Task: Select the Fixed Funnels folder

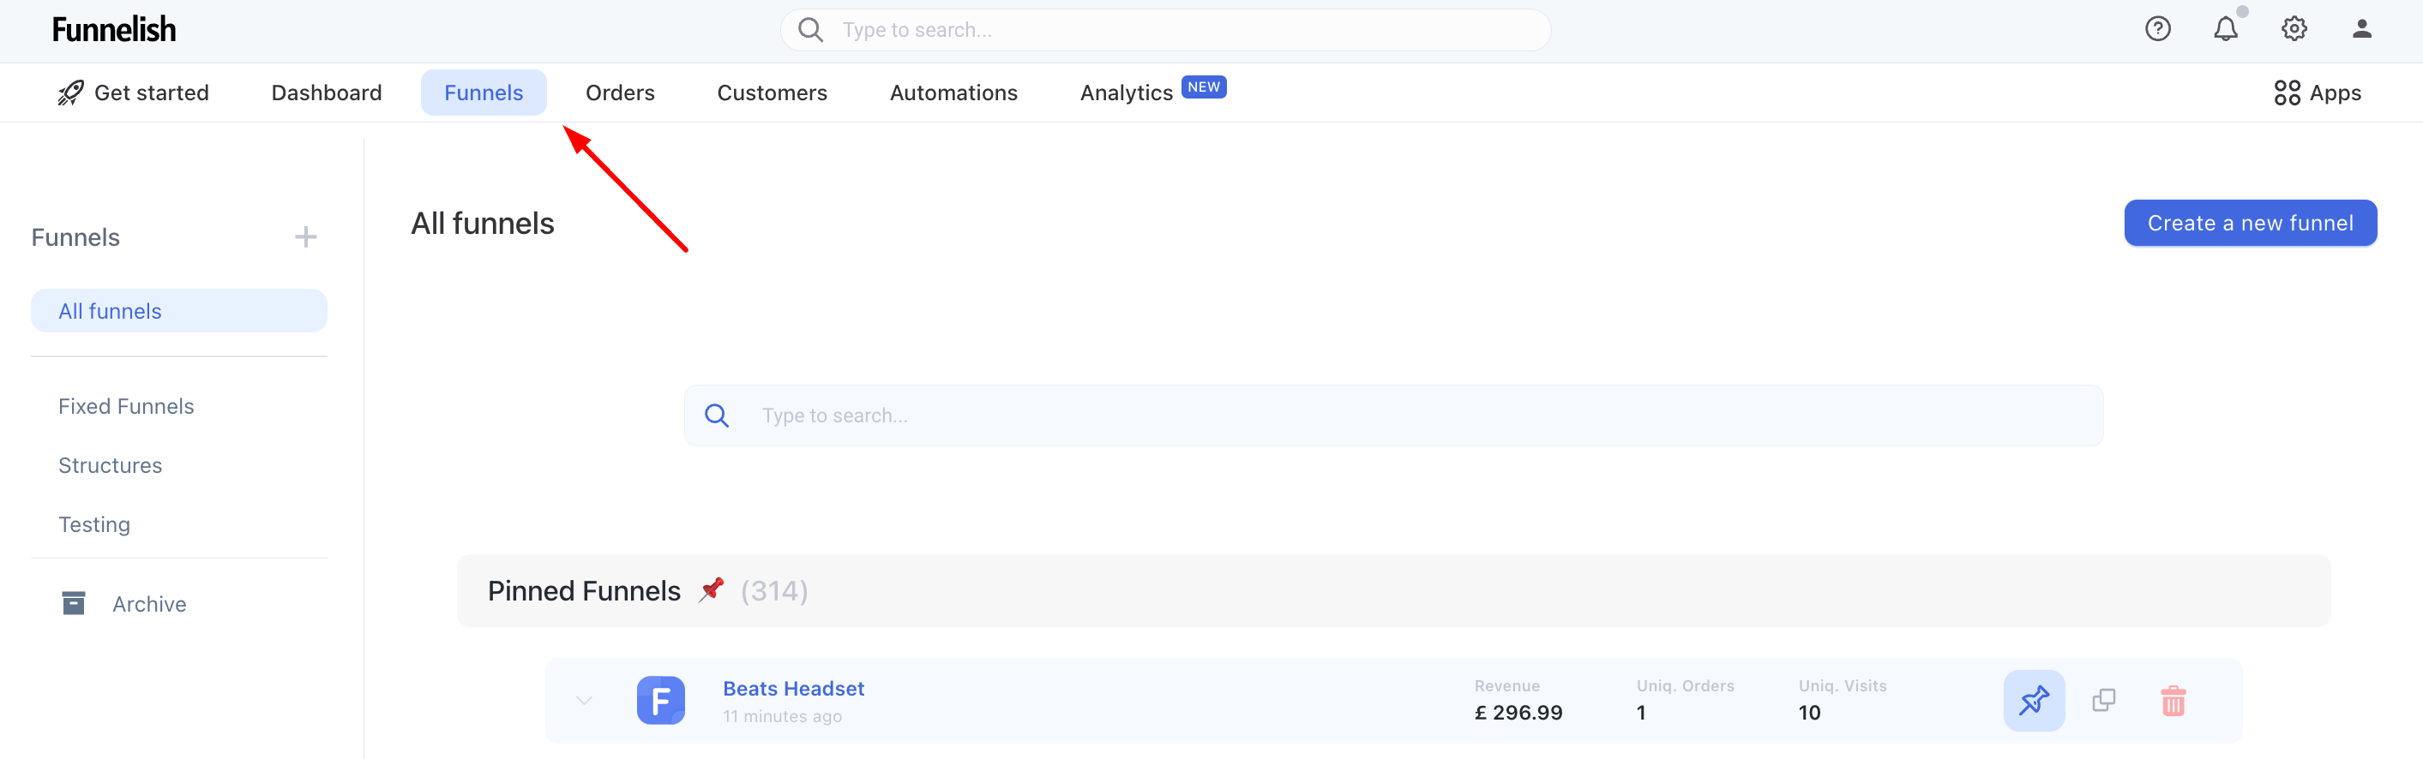Action: [126, 406]
